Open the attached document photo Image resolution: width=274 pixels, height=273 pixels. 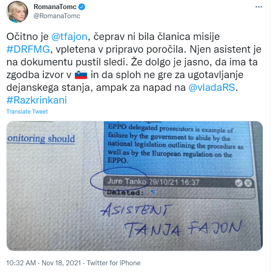(x=135, y=186)
